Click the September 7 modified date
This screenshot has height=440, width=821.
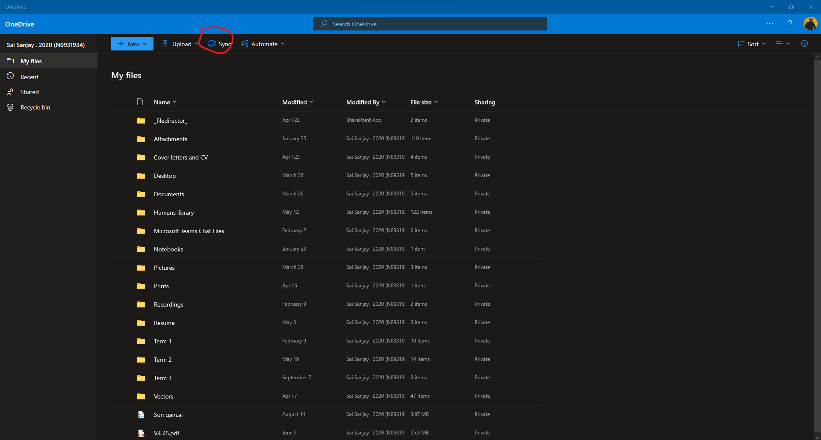[x=297, y=378]
